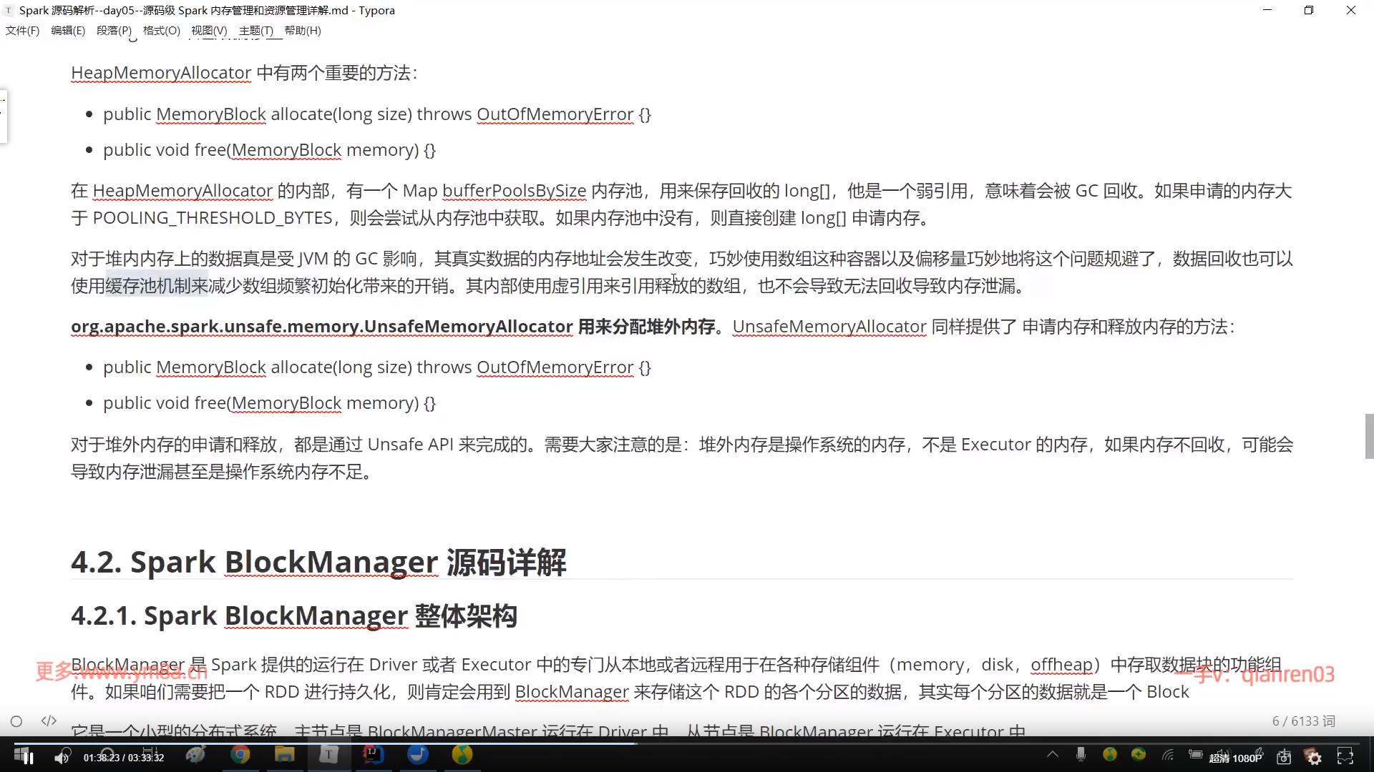This screenshot has height=772, width=1374.
Task: Toggle source code mode icon
Action: point(49,721)
